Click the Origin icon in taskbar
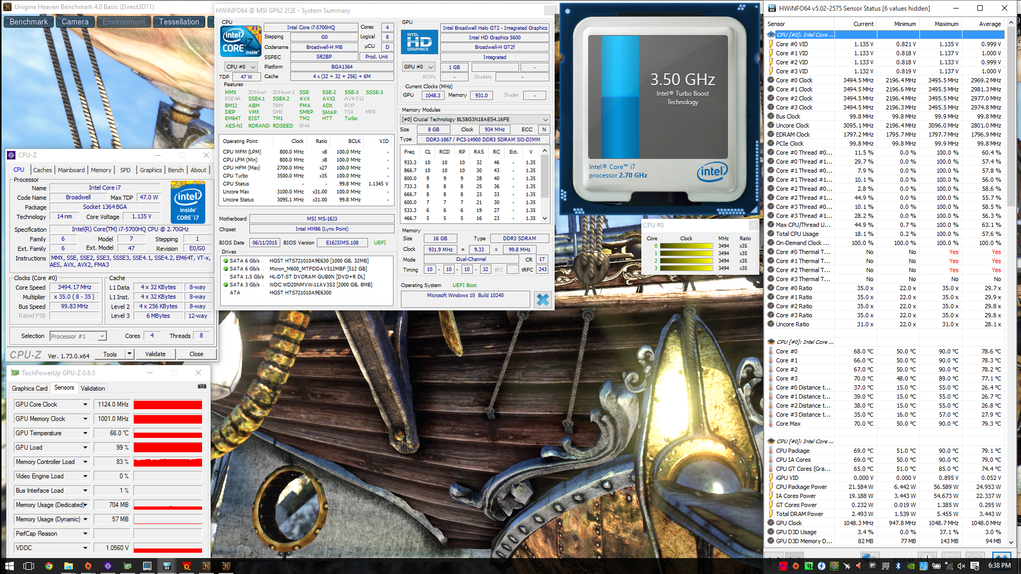This screenshot has width=1021, height=574. (88, 566)
